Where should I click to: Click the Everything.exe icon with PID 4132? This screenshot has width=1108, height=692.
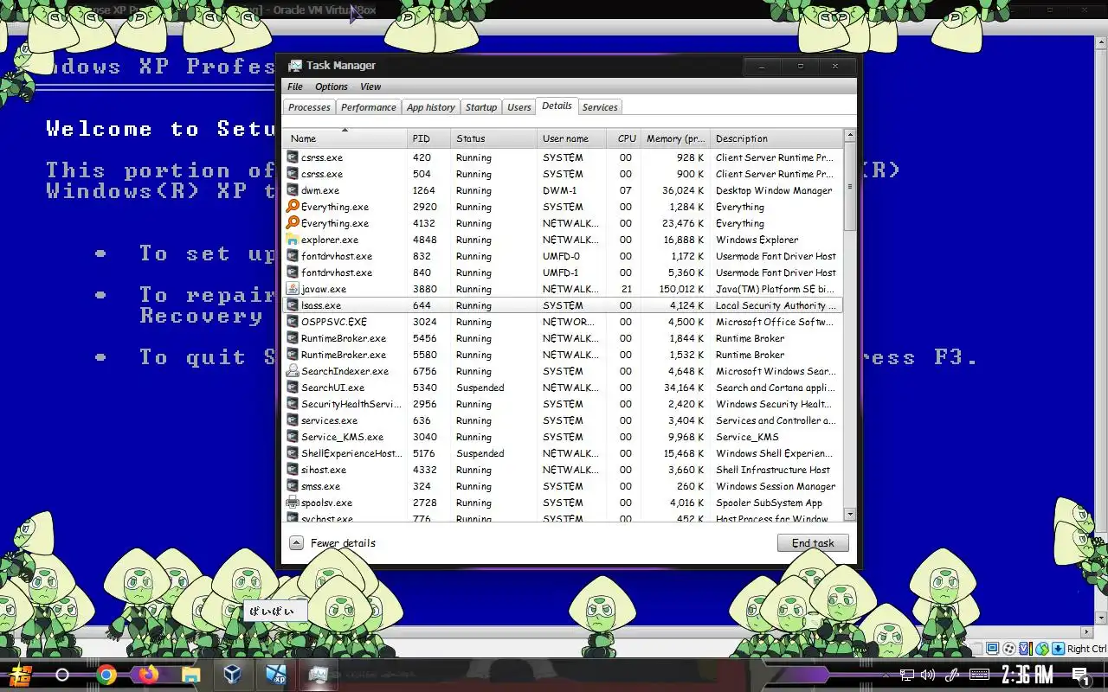pyautogui.click(x=293, y=223)
